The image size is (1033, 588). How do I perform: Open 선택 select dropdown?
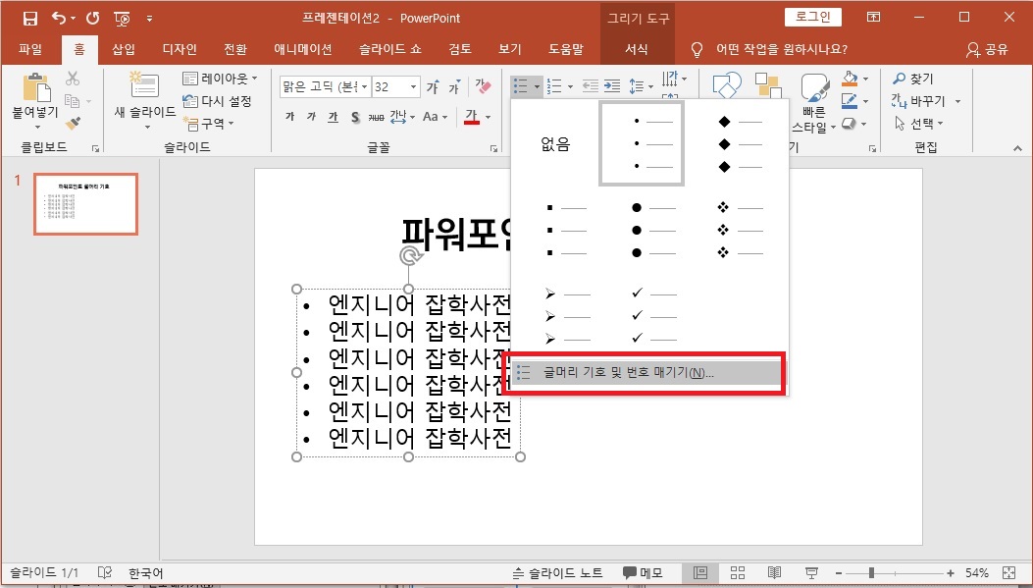point(919,124)
